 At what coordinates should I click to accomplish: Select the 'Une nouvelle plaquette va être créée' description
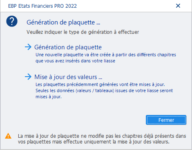106,55
